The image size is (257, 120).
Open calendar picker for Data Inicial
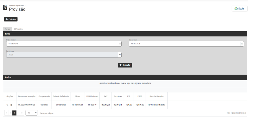120,44
